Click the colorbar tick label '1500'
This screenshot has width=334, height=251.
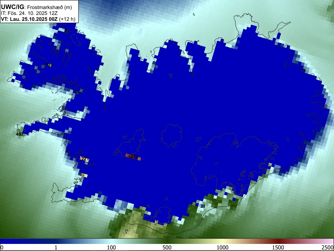pyautogui.click(x=278, y=247)
